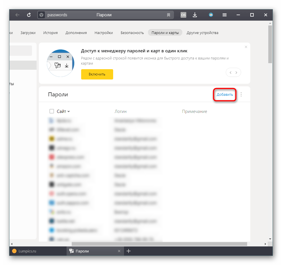Viewport: 282px width, 265px height.
Task: Toggle the select-all checkbox beside Сайт
Action: coord(52,111)
